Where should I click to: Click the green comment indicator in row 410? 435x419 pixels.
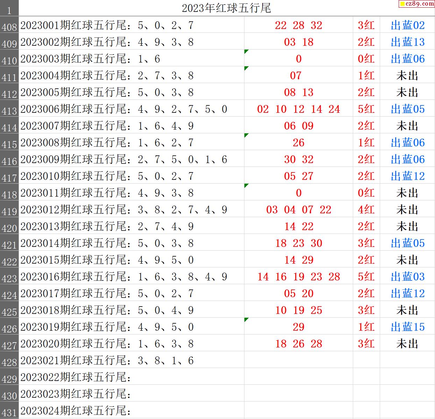coord(246,51)
